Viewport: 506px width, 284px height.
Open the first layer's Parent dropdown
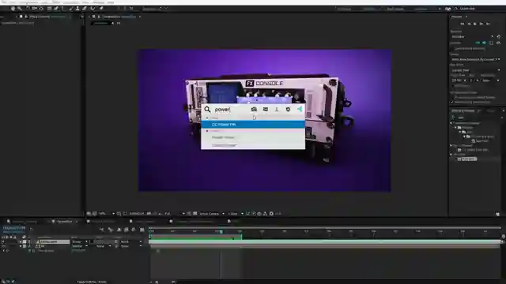click(130, 241)
